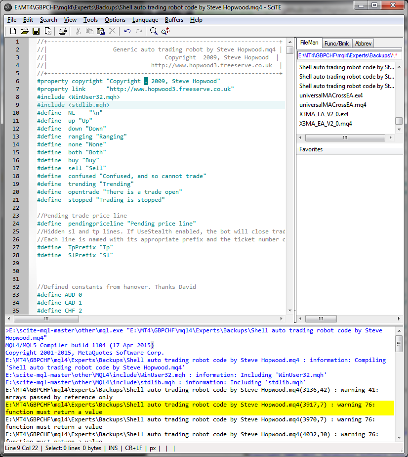408x457 pixels.
Task: Click the output pane's vertical scrollbar thumb
Action: click(399, 344)
